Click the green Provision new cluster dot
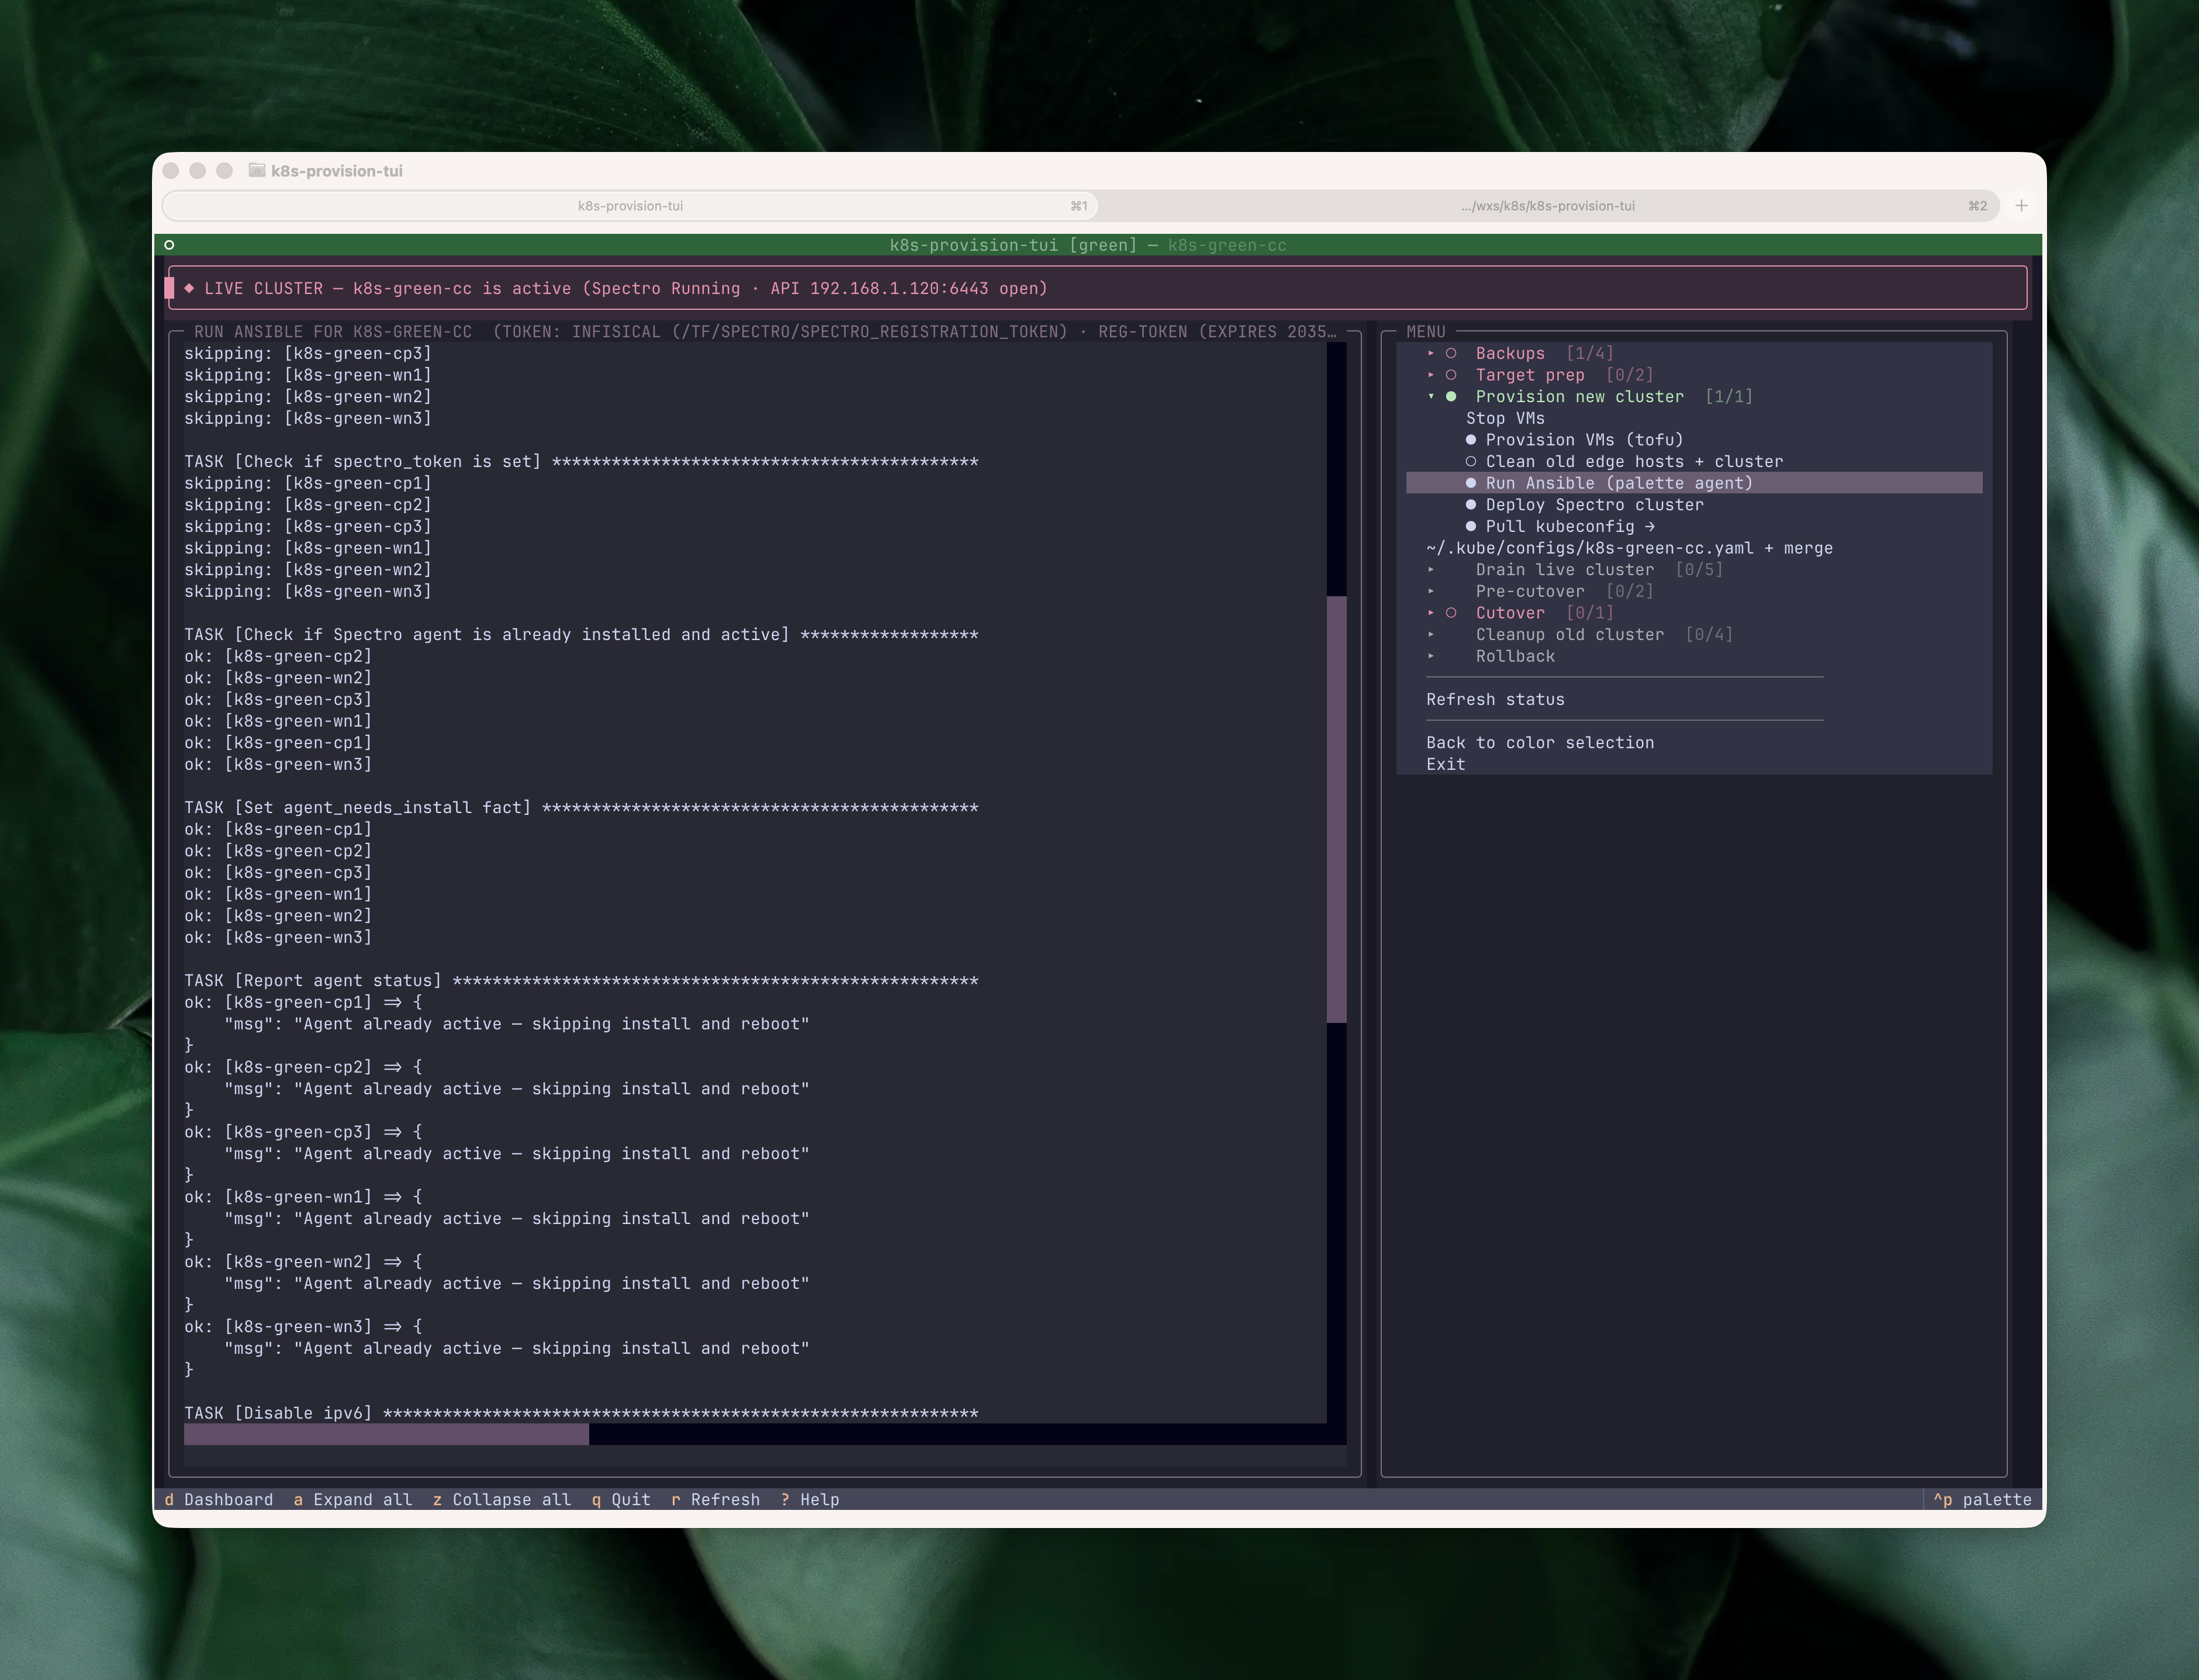Viewport: 2199px width, 1680px height. click(x=1451, y=397)
